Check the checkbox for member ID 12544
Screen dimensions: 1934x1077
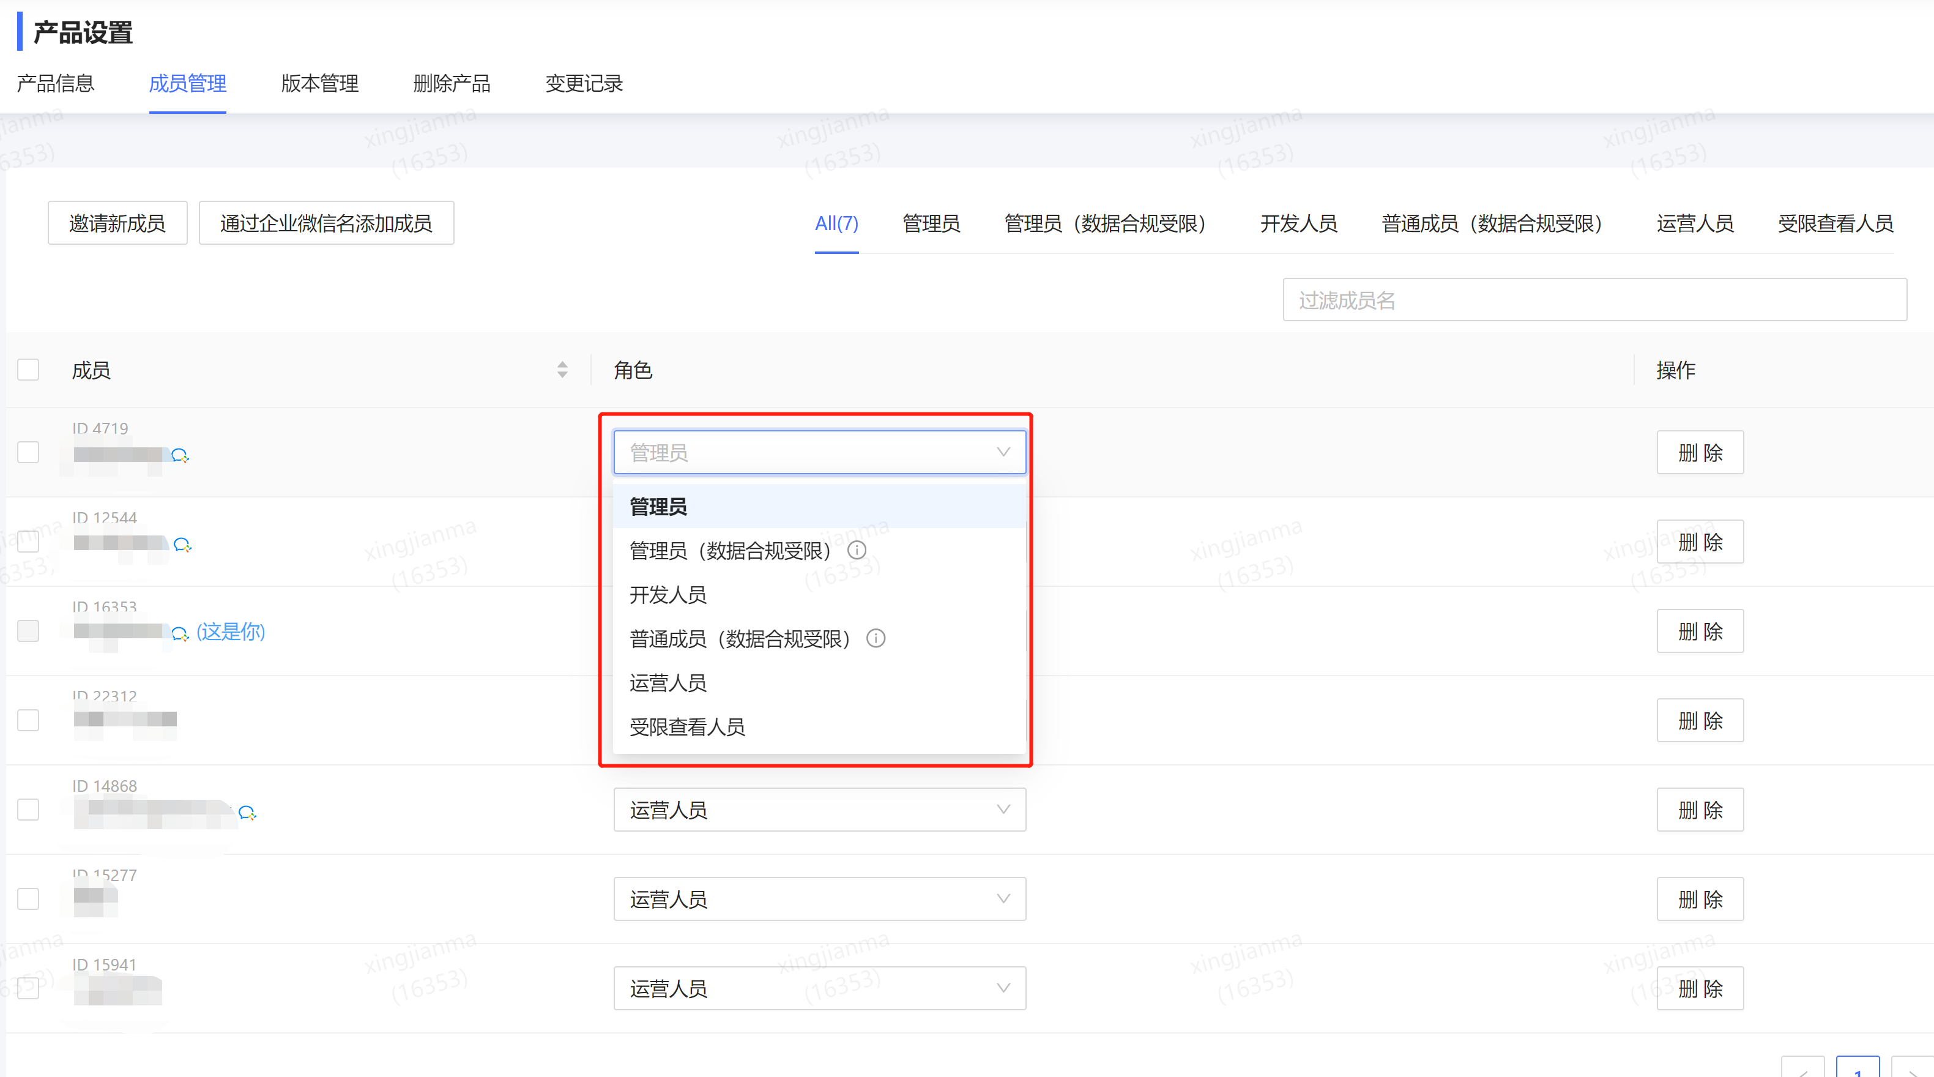29,542
